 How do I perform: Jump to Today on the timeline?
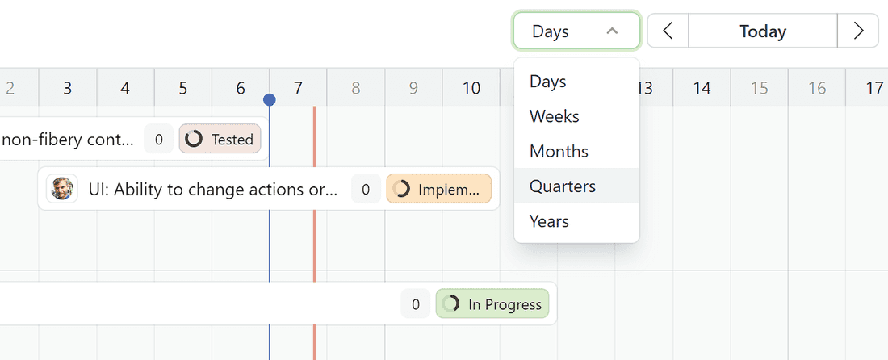pos(763,31)
